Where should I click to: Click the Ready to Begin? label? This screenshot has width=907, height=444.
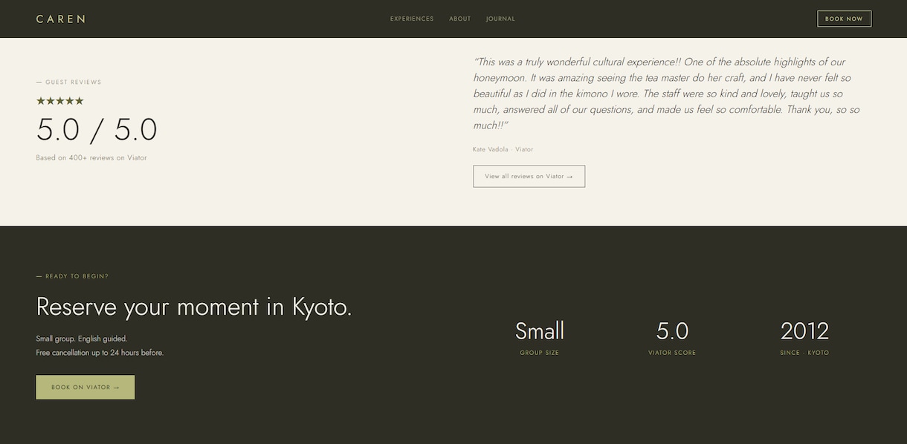(x=72, y=276)
